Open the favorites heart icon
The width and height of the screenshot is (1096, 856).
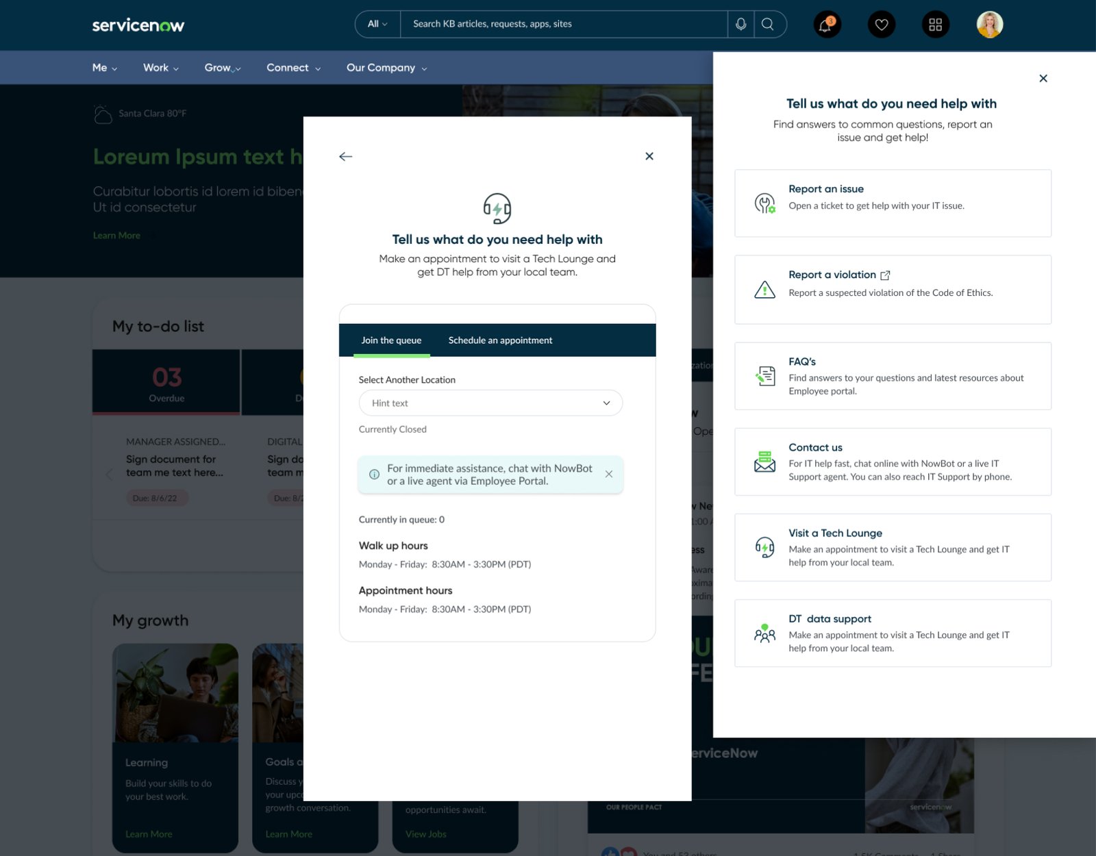pos(882,25)
